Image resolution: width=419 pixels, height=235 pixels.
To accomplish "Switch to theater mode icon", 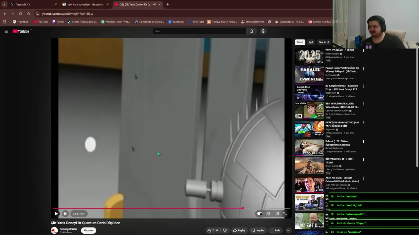I will (x=277, y=214).
